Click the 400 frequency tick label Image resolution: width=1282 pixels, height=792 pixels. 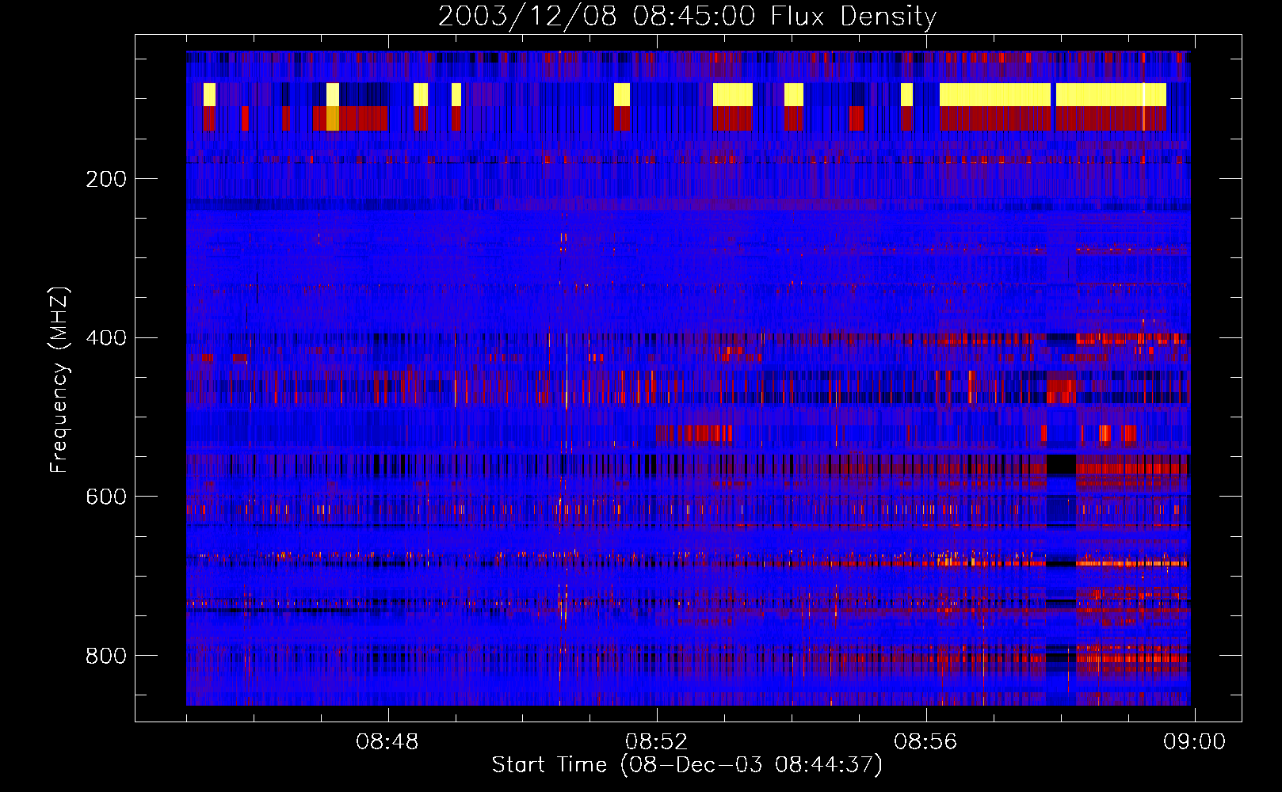[106, 338]
